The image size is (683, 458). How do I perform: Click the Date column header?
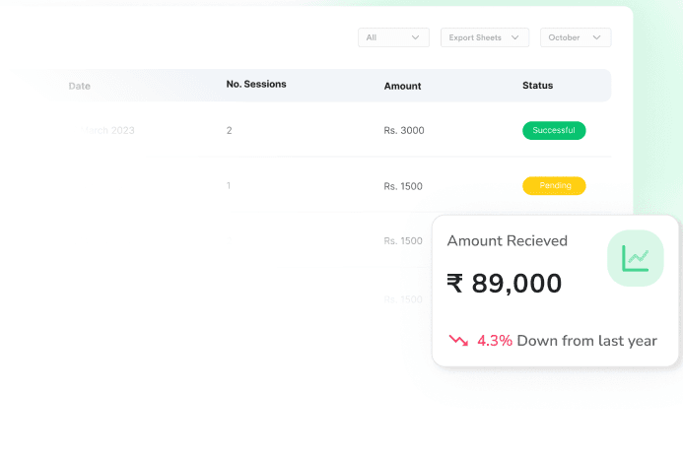click(79, 87)
